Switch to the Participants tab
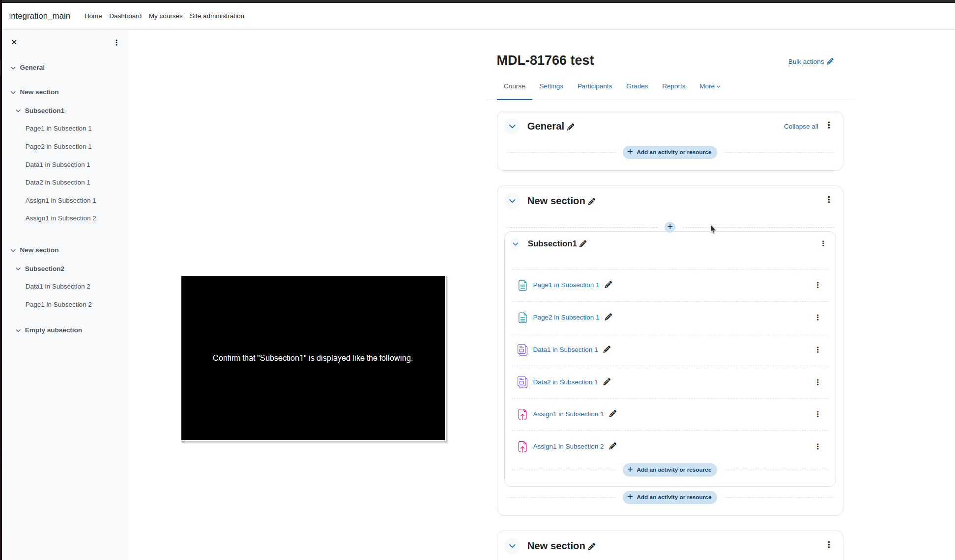This screenshot has width=955, height=560. point(595,86)
